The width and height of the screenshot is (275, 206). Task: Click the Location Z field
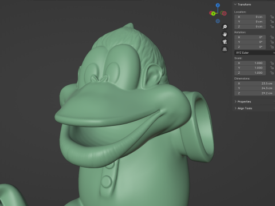click(x=250, y=27)
